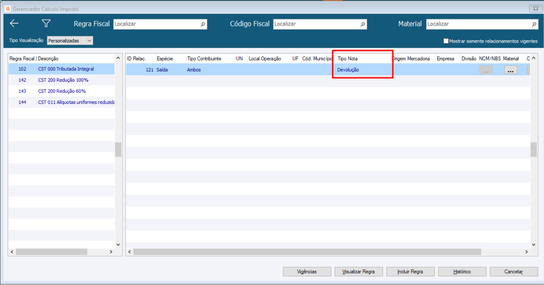Open the Histórico button
The image size is (544, 285).
pos(462,271)
